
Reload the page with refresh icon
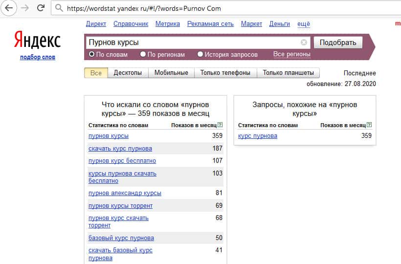(41, 8)
